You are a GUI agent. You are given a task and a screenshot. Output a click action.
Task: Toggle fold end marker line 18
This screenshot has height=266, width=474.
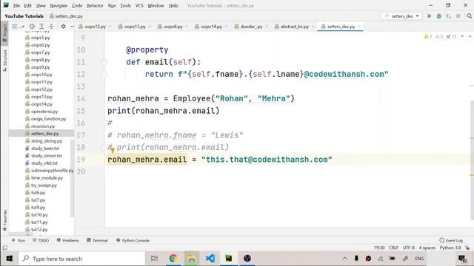click(104, 147)
